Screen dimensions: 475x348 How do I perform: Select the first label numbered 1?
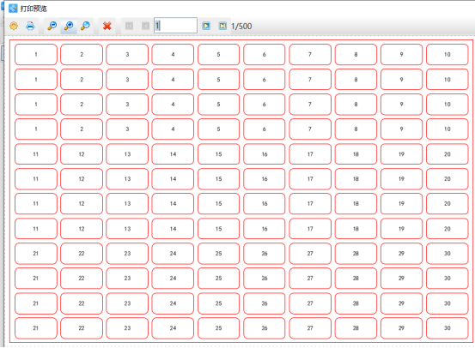pos(36,54)
